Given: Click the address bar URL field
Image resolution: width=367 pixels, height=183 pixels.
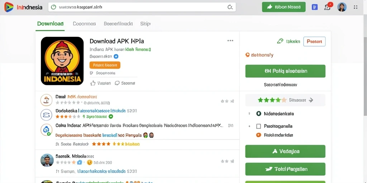Looking at the screenshot, I should pos(142,7).
